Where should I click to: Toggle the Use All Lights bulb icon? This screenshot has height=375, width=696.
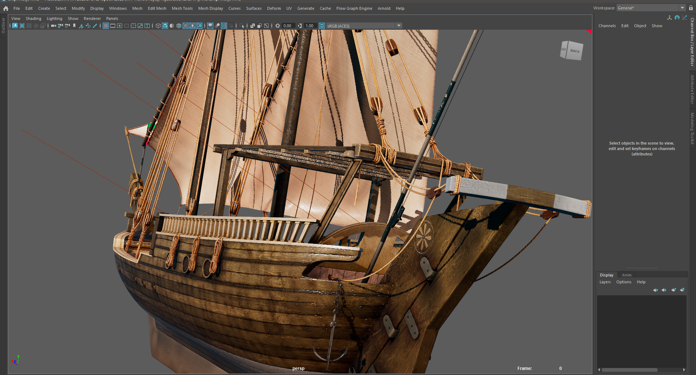click(192, 26)
